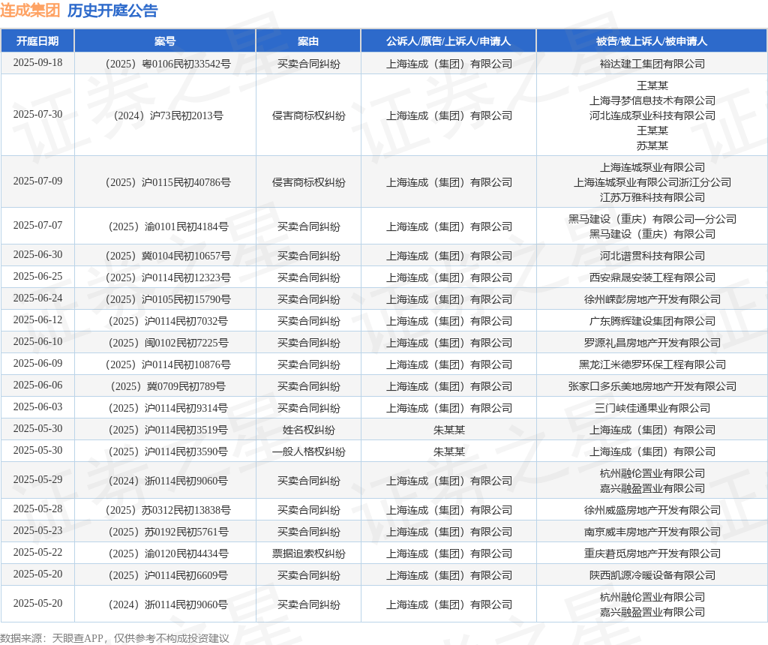Click defendant 徐州威盛房地产开发有限公司
This screenshot has height=645, width=768.
pos(652,510)
